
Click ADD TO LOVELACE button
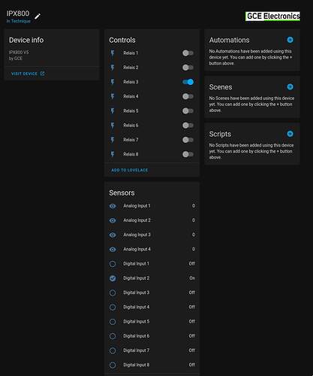point(130,170)
